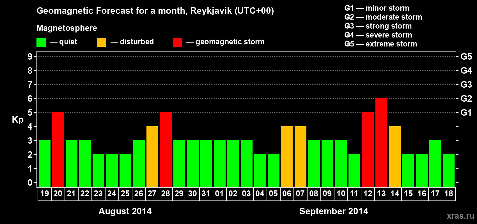Click the 'G4 — severe storm' legend text

coord(378,35)
